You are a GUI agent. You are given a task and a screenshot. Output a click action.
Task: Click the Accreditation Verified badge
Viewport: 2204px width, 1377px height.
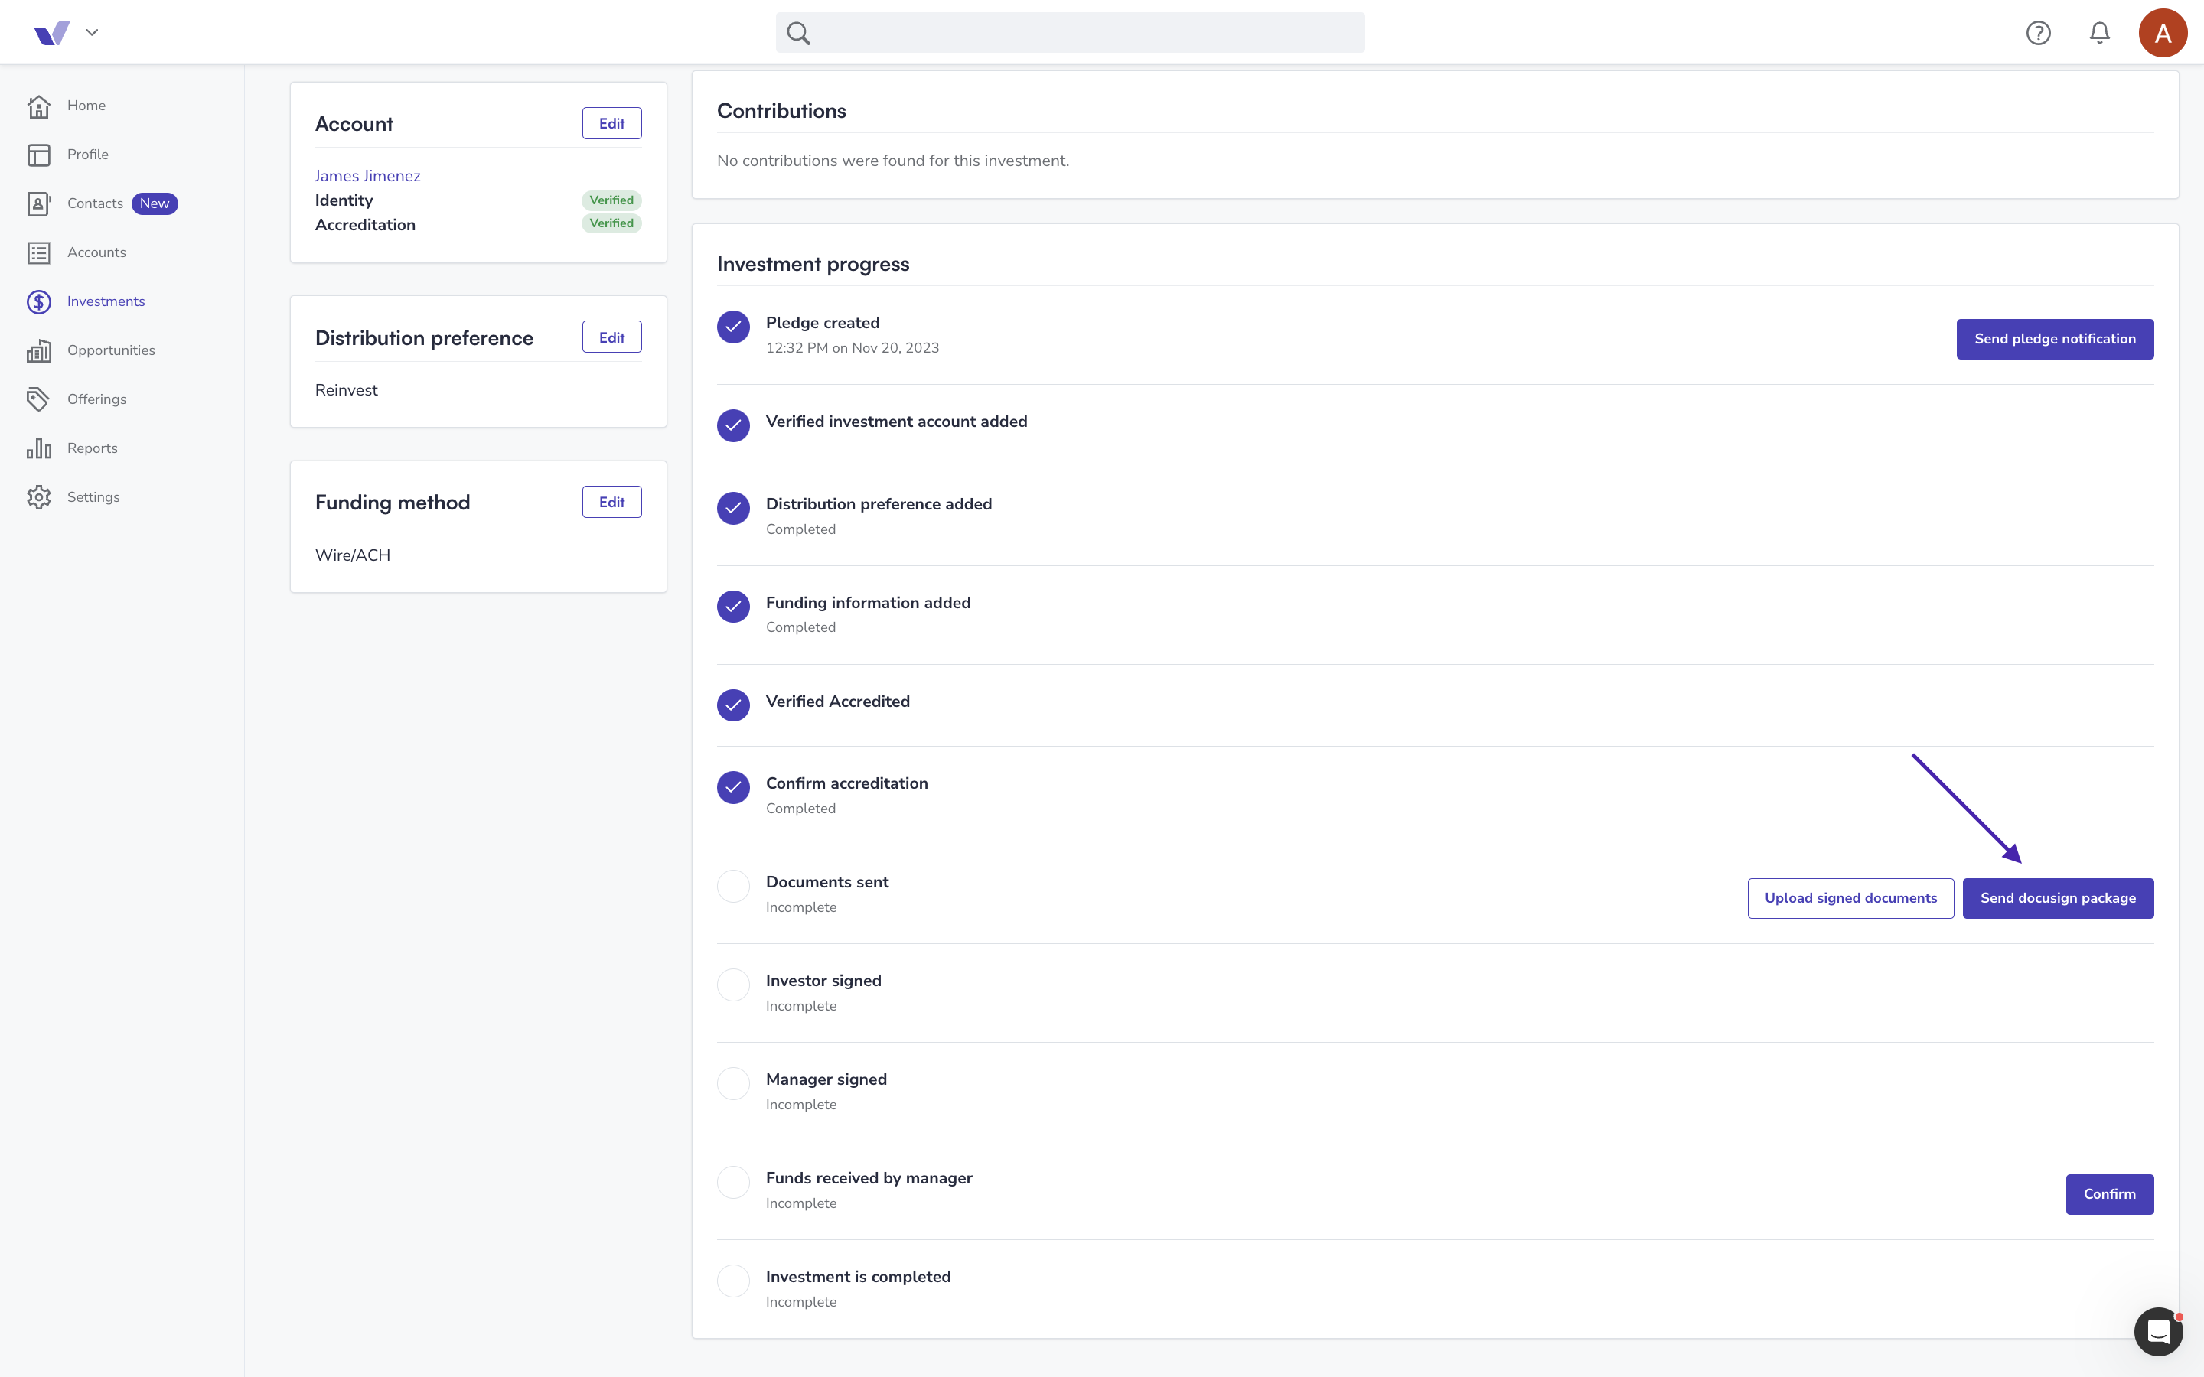pos(611,224)
